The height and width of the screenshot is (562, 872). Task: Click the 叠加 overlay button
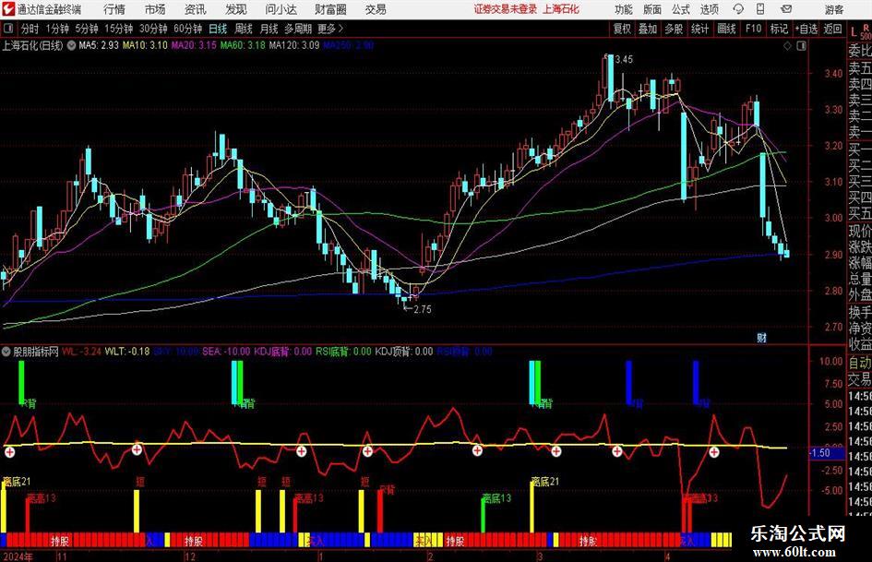pyautogui.click(x=648, y=29)
